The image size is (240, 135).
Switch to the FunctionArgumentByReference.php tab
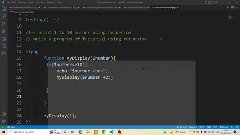point(102,7)
